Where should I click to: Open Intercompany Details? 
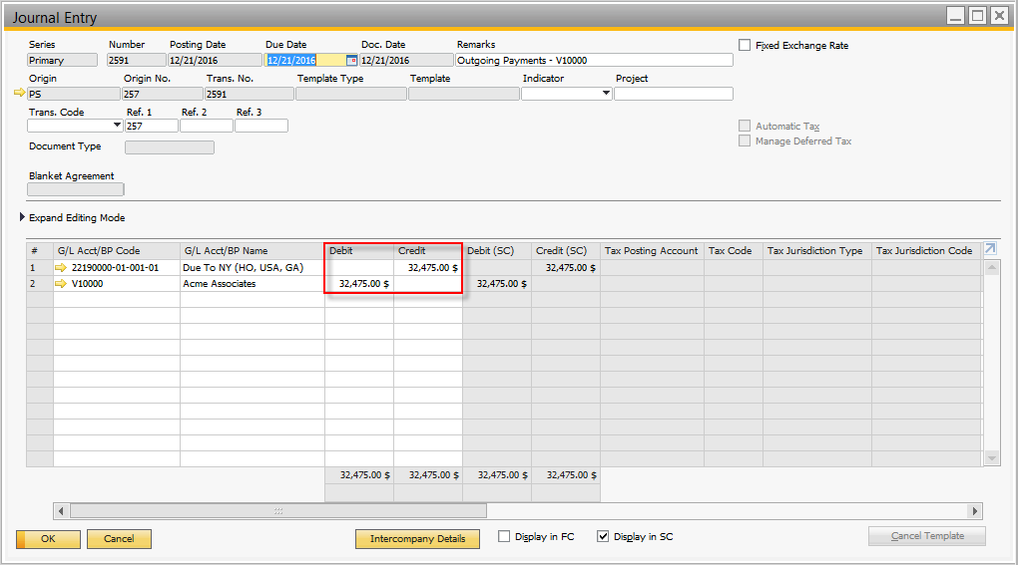[417, 539]
